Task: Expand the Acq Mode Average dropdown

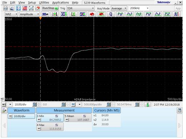Action: 119,8
